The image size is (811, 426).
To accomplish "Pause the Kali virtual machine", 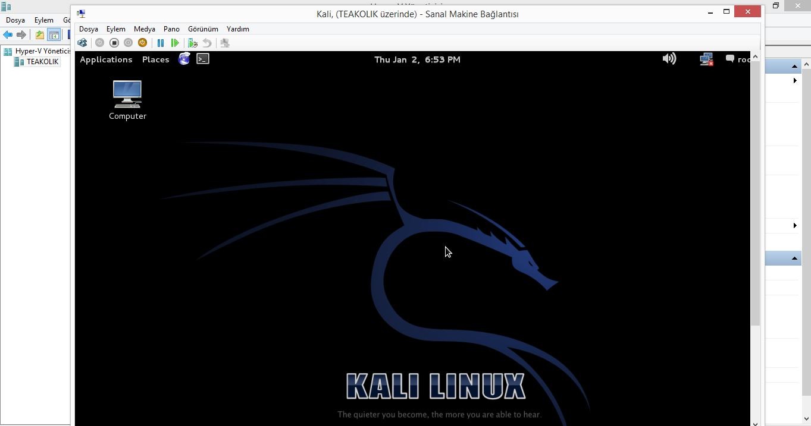I will click(x=161, y=43).
